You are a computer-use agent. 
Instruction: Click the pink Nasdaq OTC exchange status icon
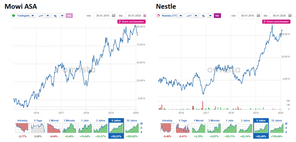click(x=158, y=16)
